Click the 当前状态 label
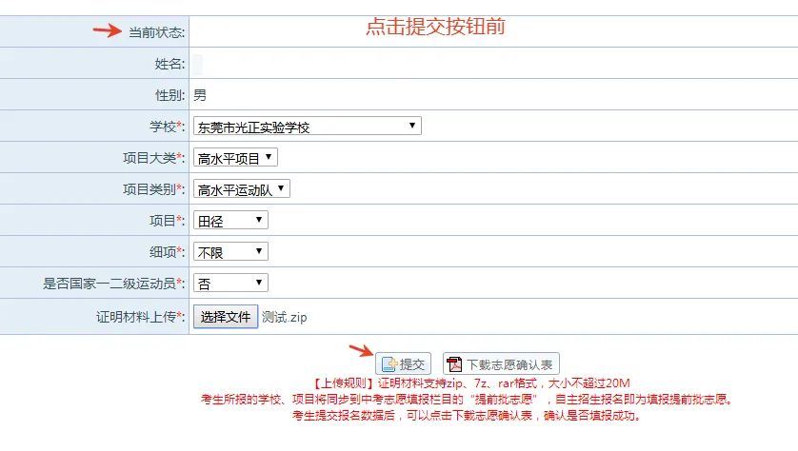798x451 pixels. point(156,32)
